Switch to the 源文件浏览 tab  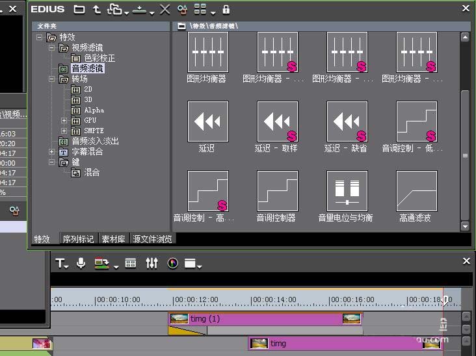click(x=152, y=239)
